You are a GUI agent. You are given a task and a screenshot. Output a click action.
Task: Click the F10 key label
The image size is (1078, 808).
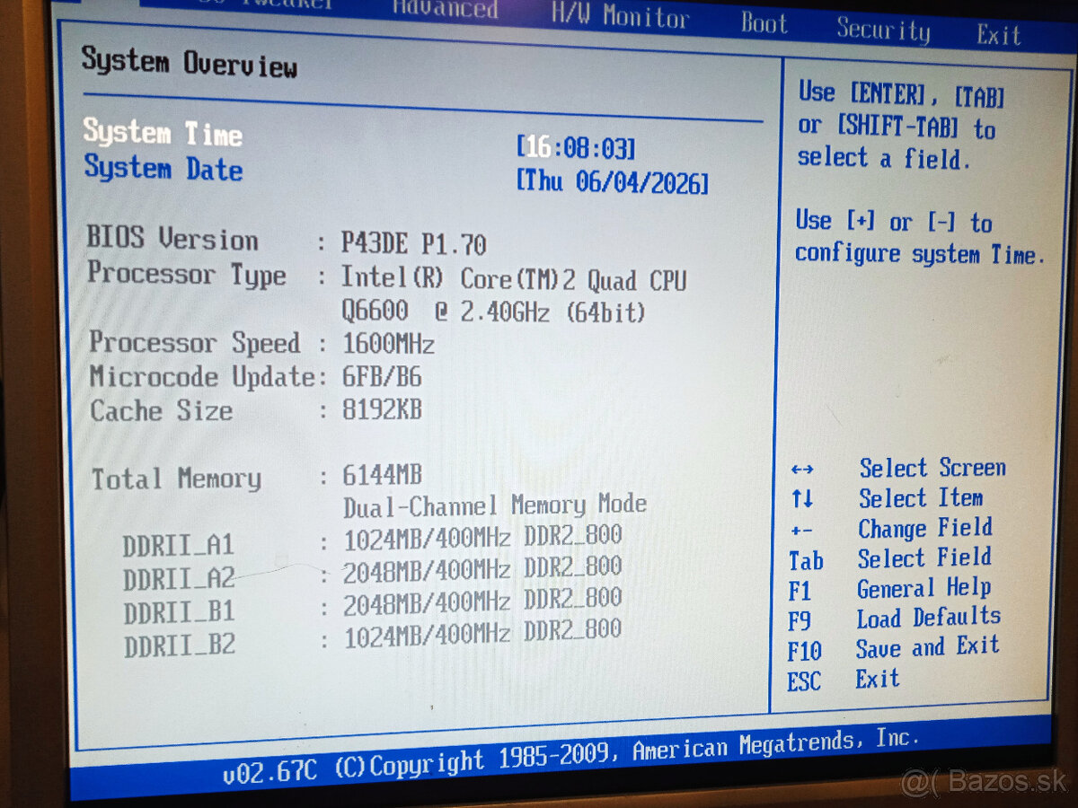804,651
